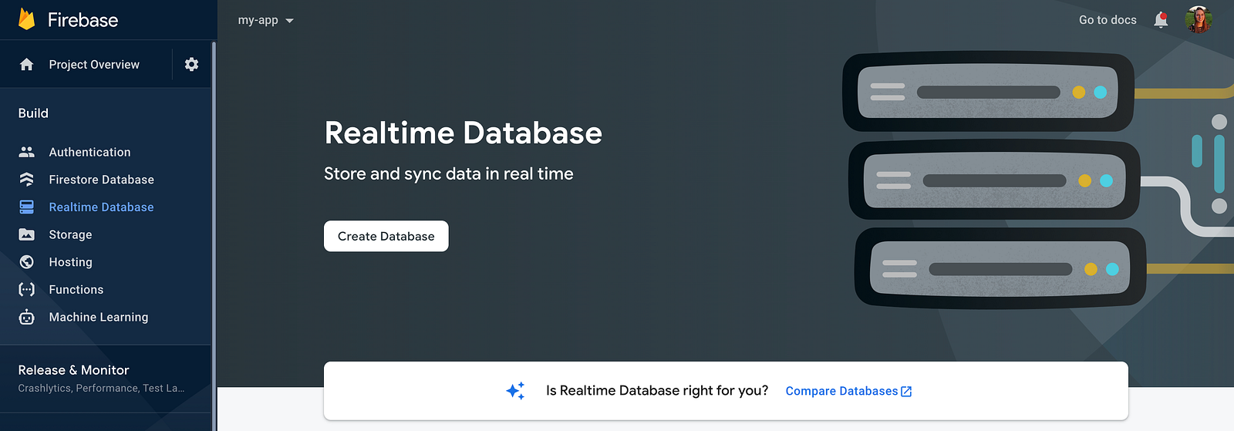1234x431 pixels.
Task: Open the notifications bell
Action: pyautogui.click(x=1161, y=20)
